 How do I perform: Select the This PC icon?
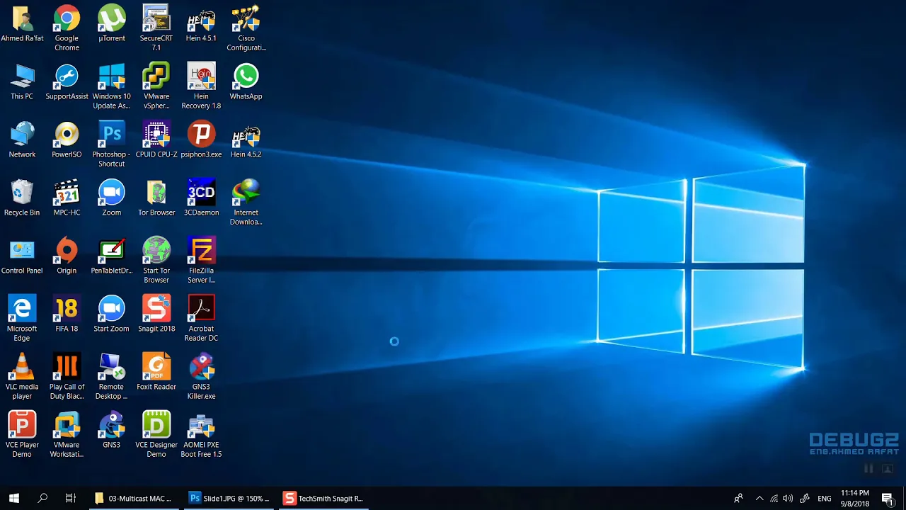pyautogui.click(x=22, y=81)
